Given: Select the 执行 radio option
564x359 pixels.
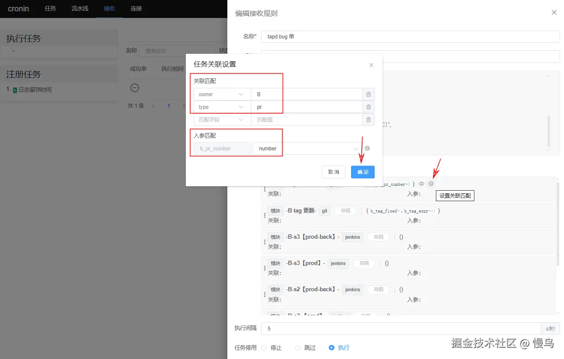Looking at the screenshot, I should (331, 348).
